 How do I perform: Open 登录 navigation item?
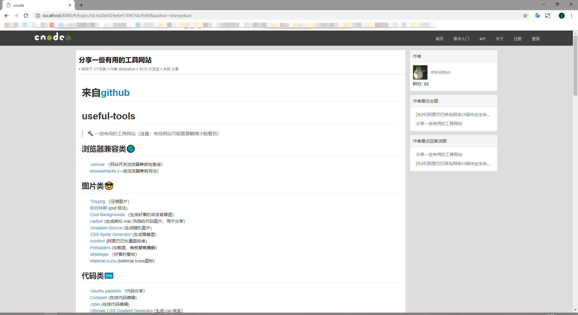[x=536, y=39]
